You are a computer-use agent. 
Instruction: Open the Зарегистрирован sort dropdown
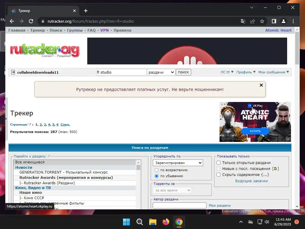178,163
